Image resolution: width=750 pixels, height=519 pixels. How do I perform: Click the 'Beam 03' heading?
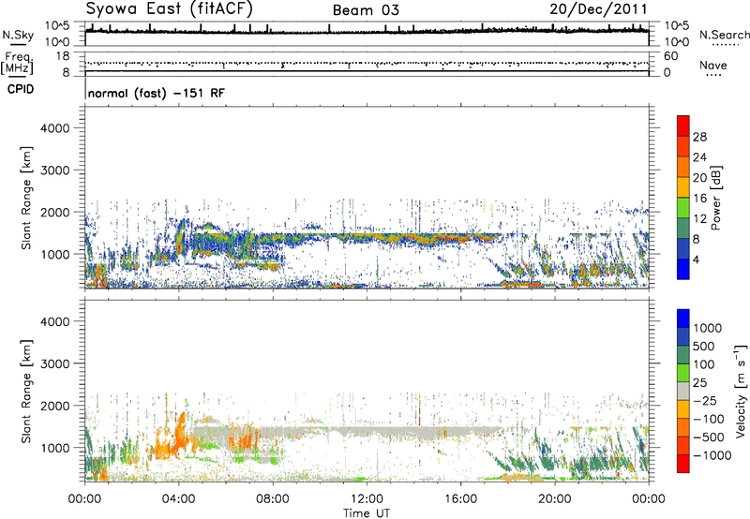pyautogui.click(x=366, y=10)
